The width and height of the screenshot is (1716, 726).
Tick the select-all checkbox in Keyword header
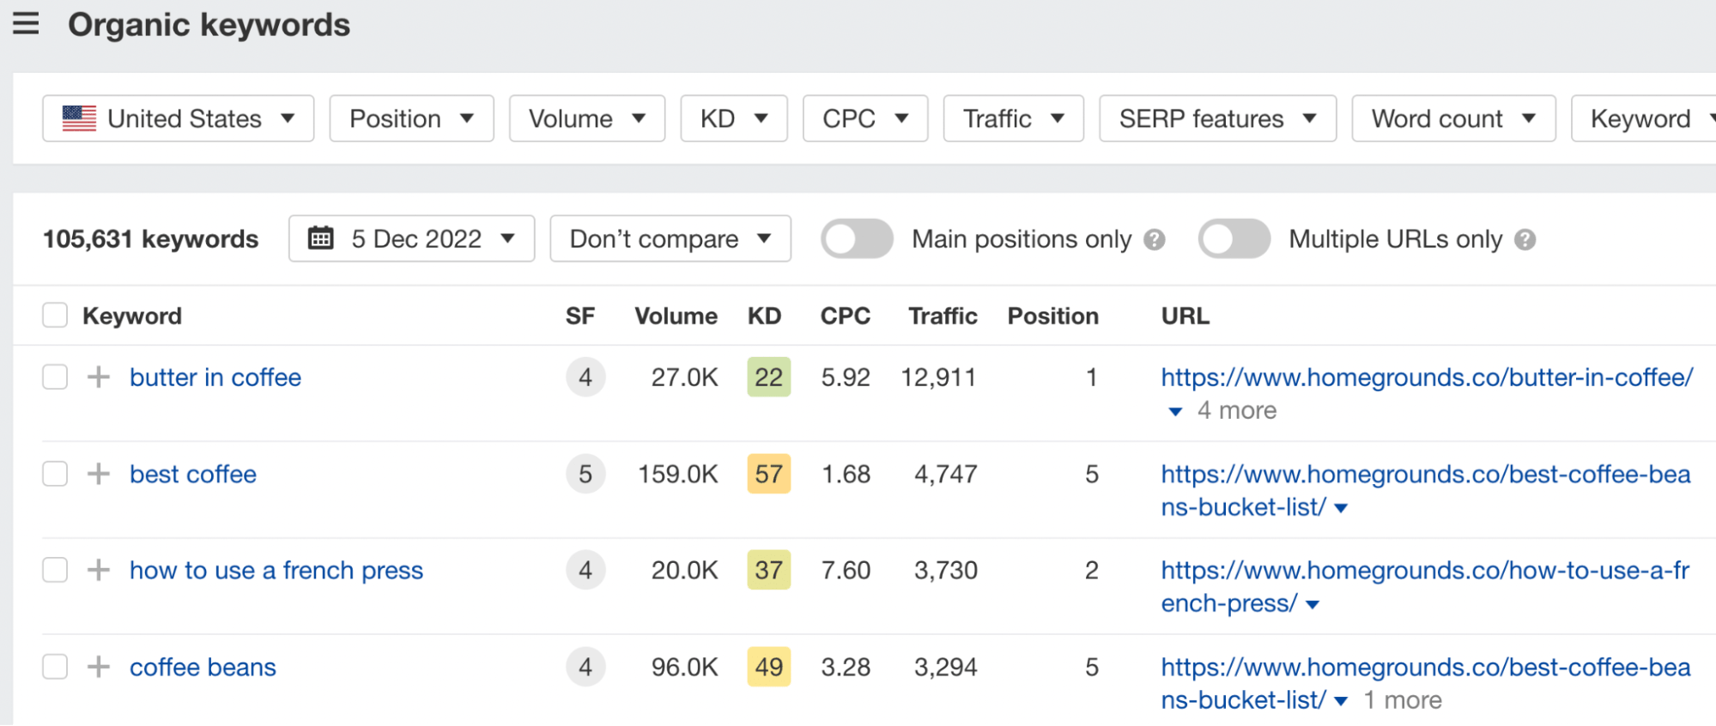click(55, 316)
